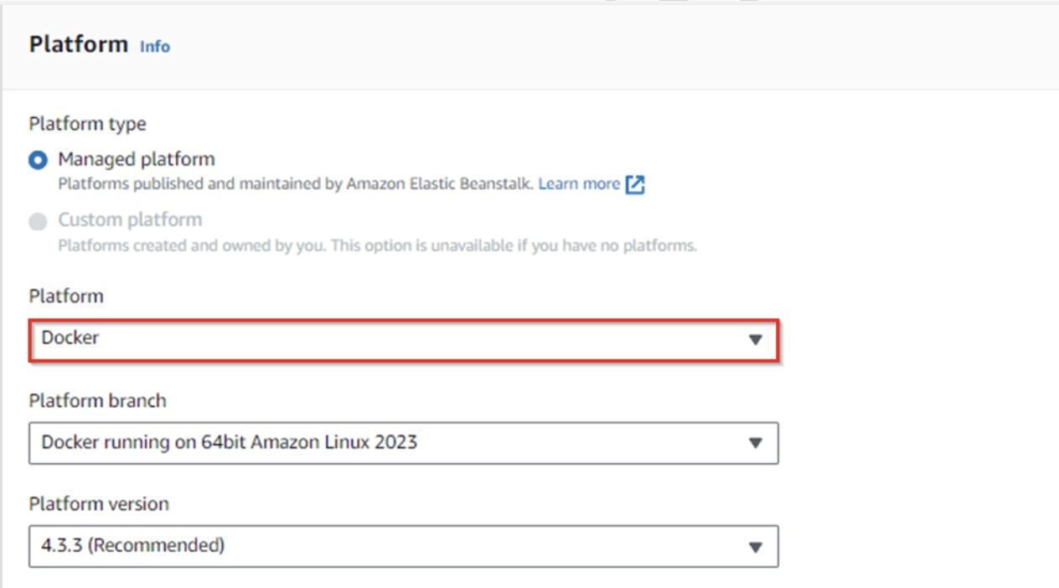
Task: Click the Platform section heading
Action: 79,44
